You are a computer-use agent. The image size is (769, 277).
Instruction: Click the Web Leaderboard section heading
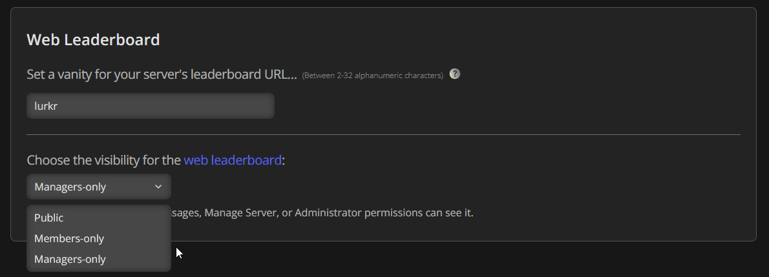tap(93, 39)
